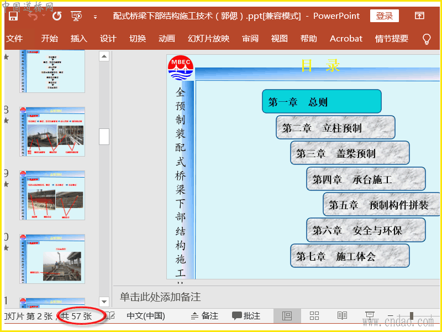Open the 文件 menu
Viewport: 442px width, 332px height.
pos(14,38)
